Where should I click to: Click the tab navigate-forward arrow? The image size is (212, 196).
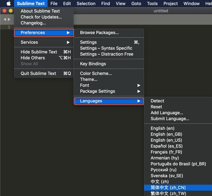9,19
